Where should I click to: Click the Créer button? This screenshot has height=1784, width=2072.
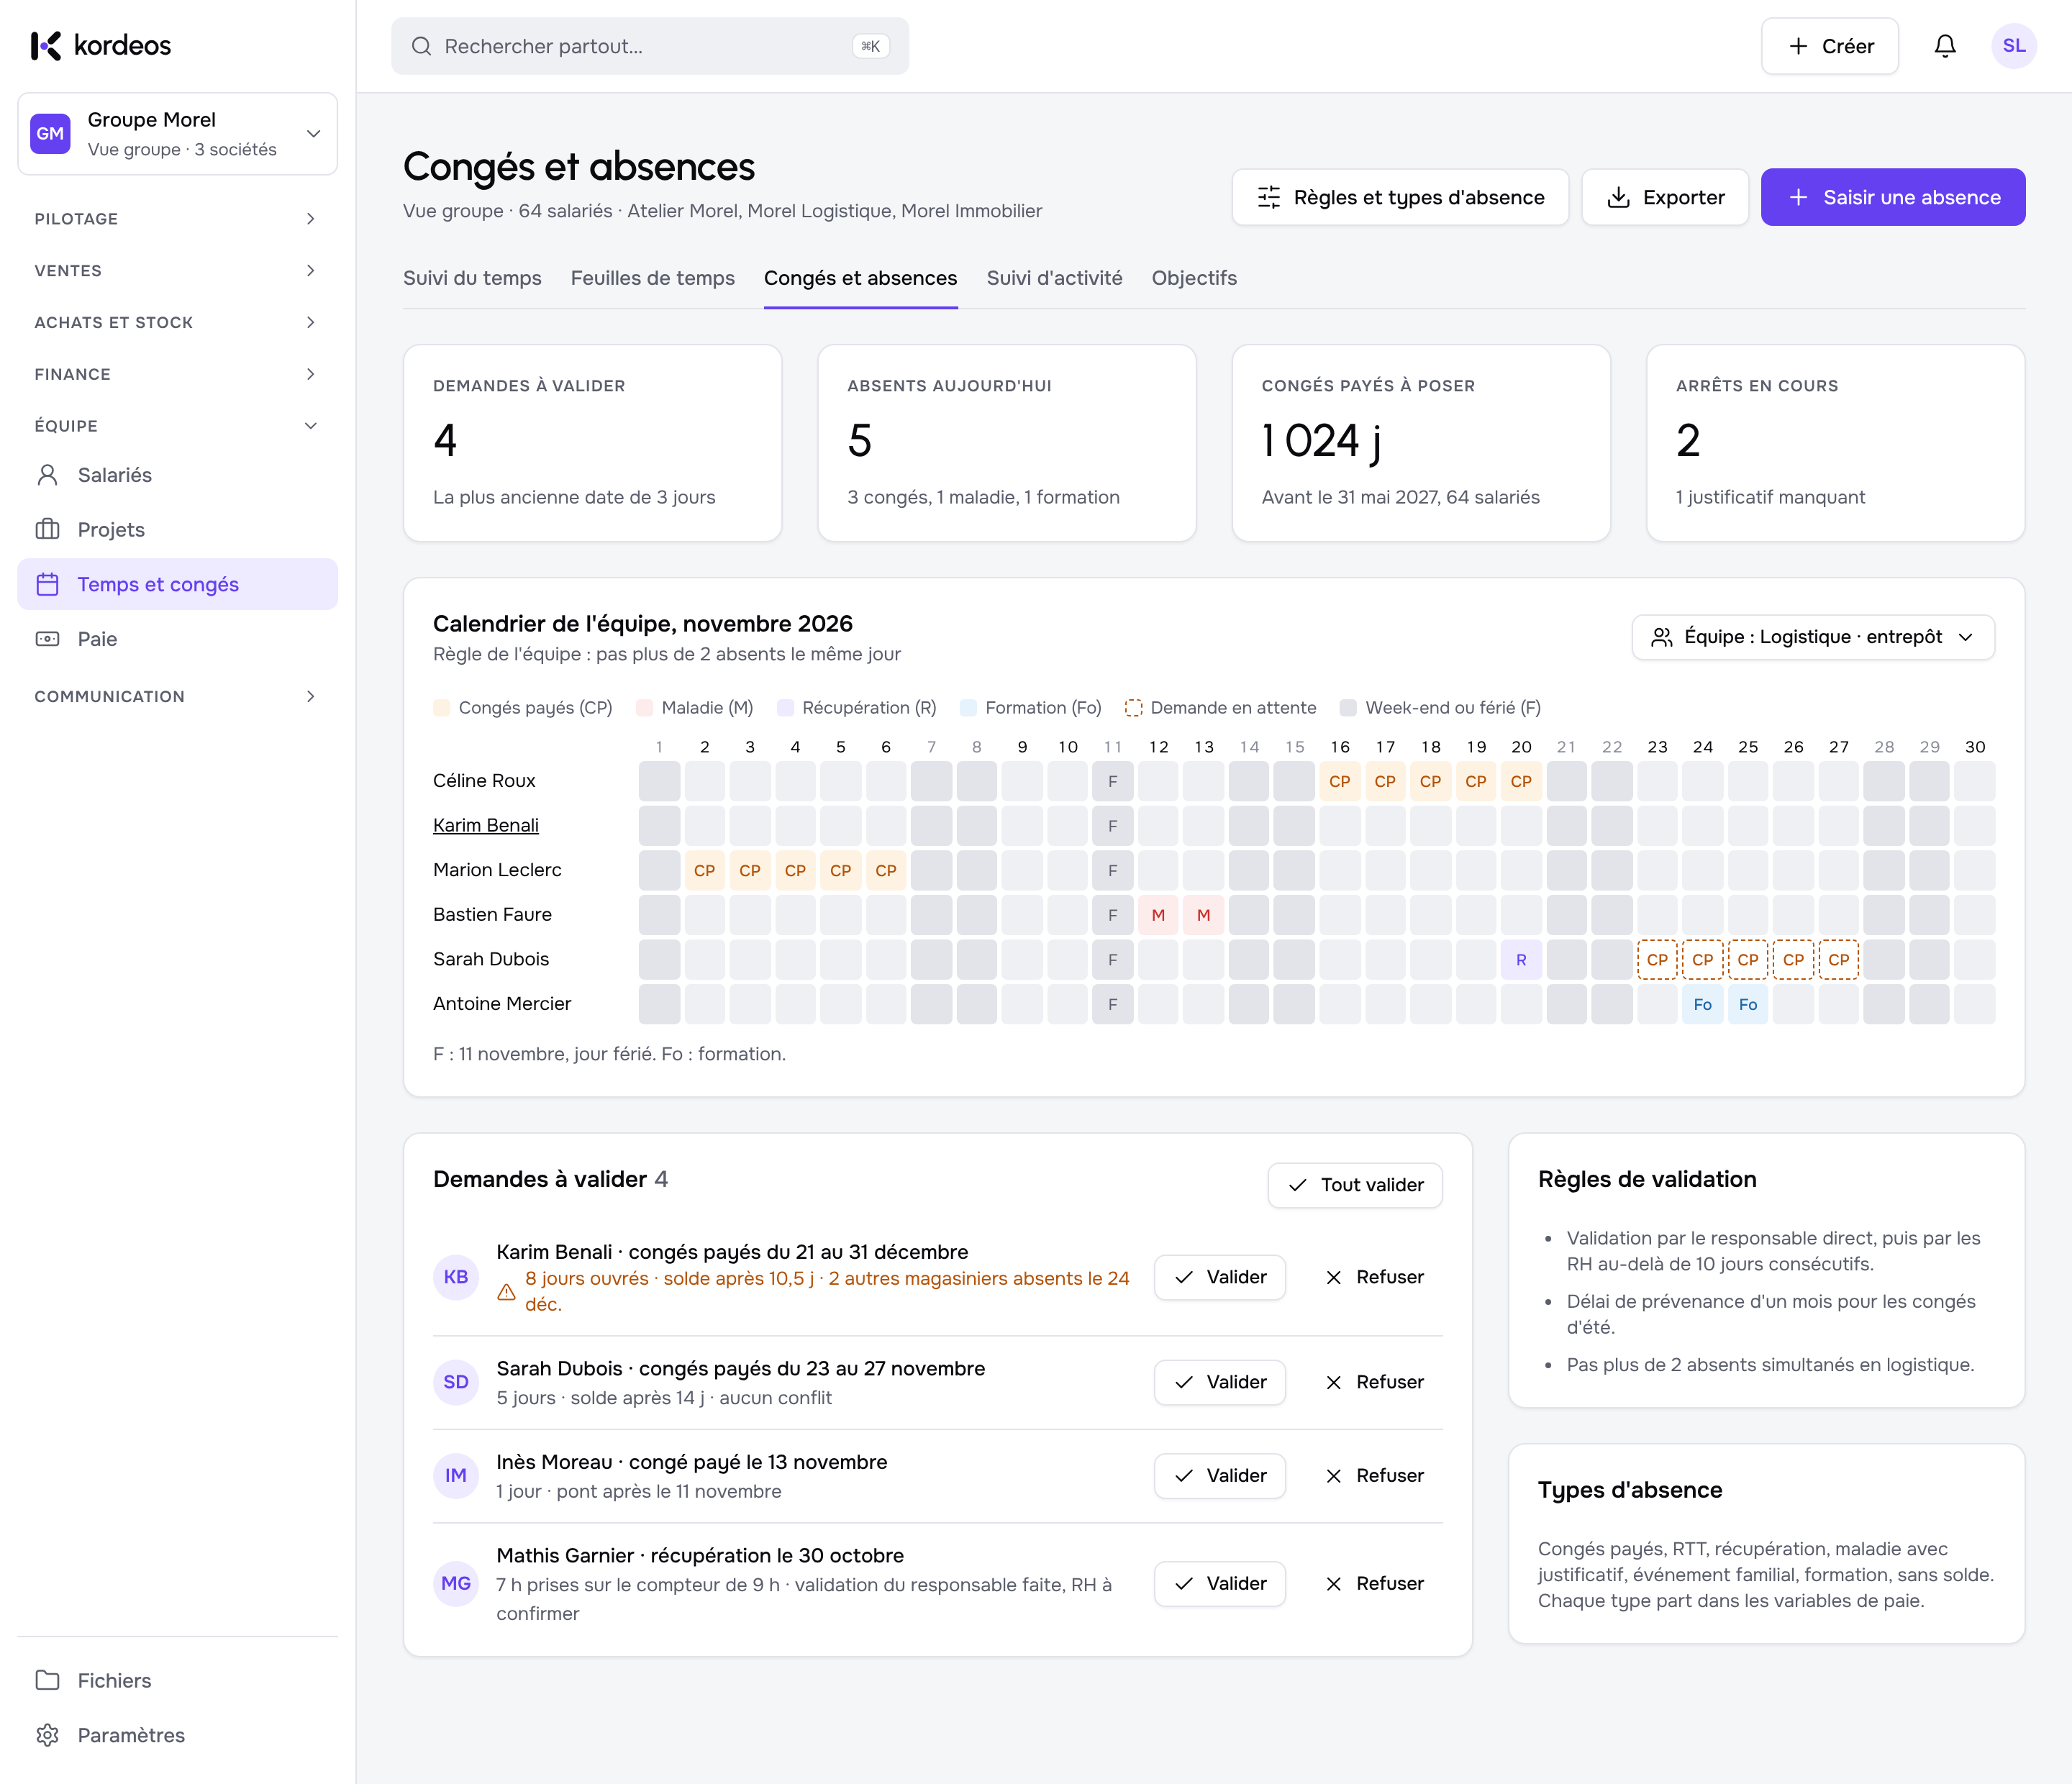coord(1829,46)
